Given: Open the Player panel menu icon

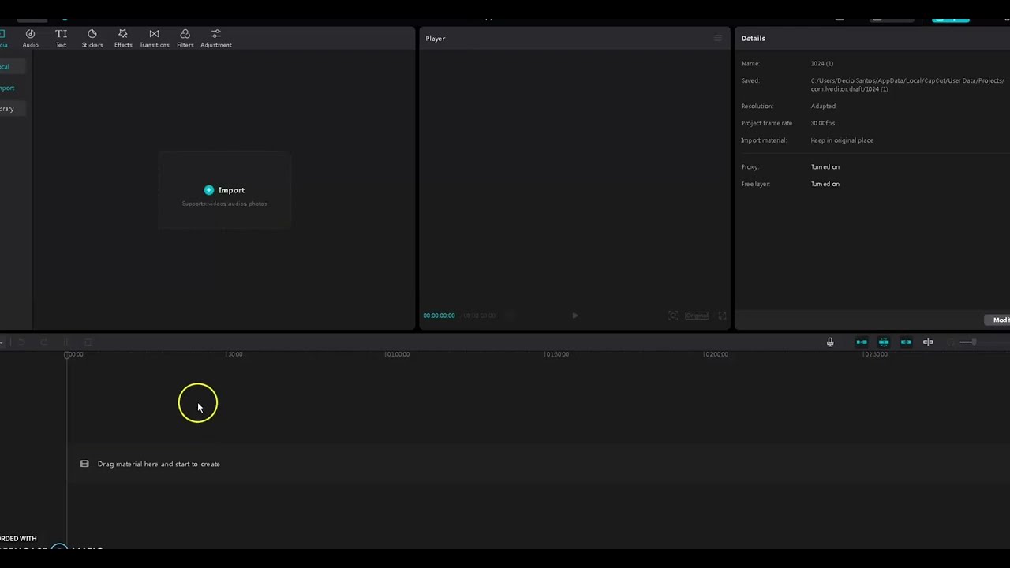Looking at the screenshot, I should point(717,38).
